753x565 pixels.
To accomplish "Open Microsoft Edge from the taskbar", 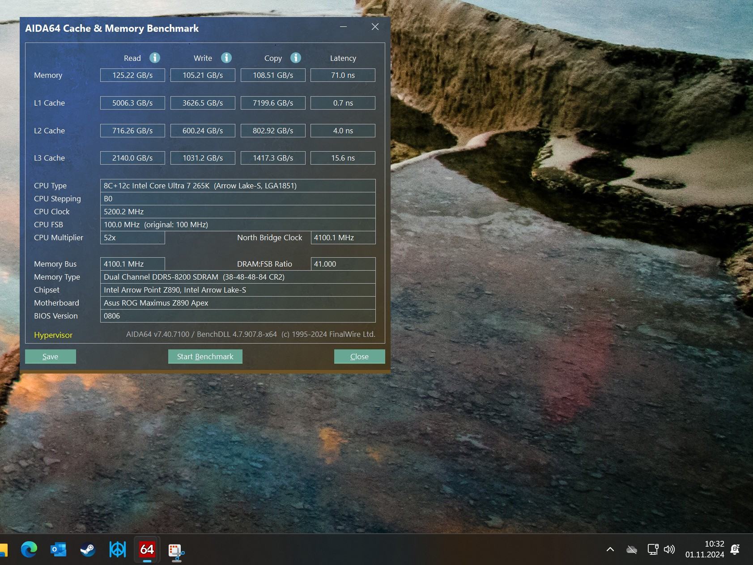I will (x=29, y=549).
